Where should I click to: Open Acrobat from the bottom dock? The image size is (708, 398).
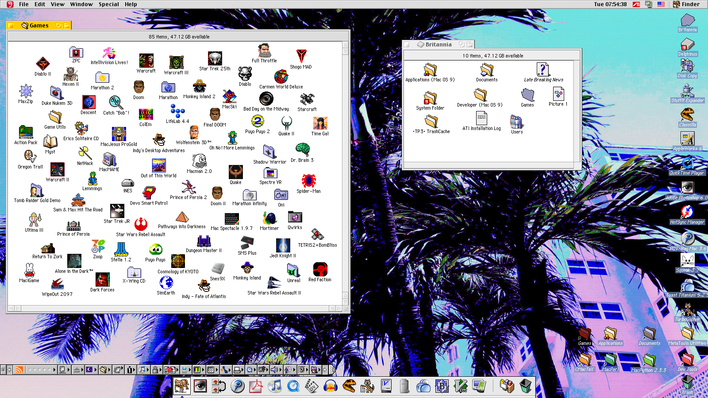coord(256,386)
